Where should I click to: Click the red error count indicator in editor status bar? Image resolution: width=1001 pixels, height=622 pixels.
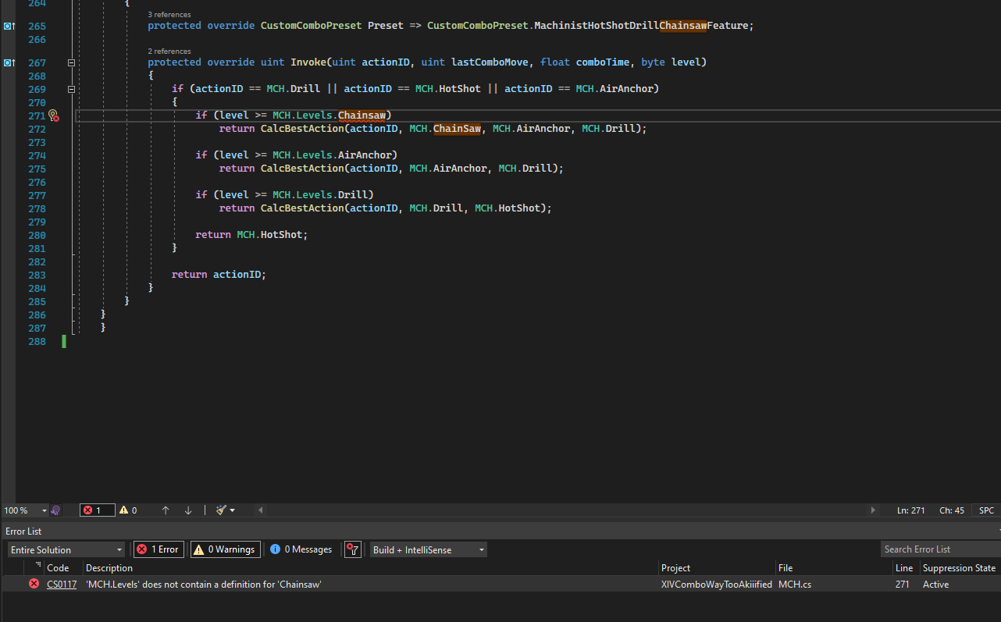(97, 510)
